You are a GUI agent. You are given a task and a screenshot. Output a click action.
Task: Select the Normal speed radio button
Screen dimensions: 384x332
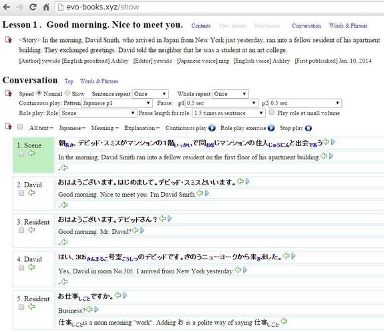pyautogui.click(x=39, y=93)
